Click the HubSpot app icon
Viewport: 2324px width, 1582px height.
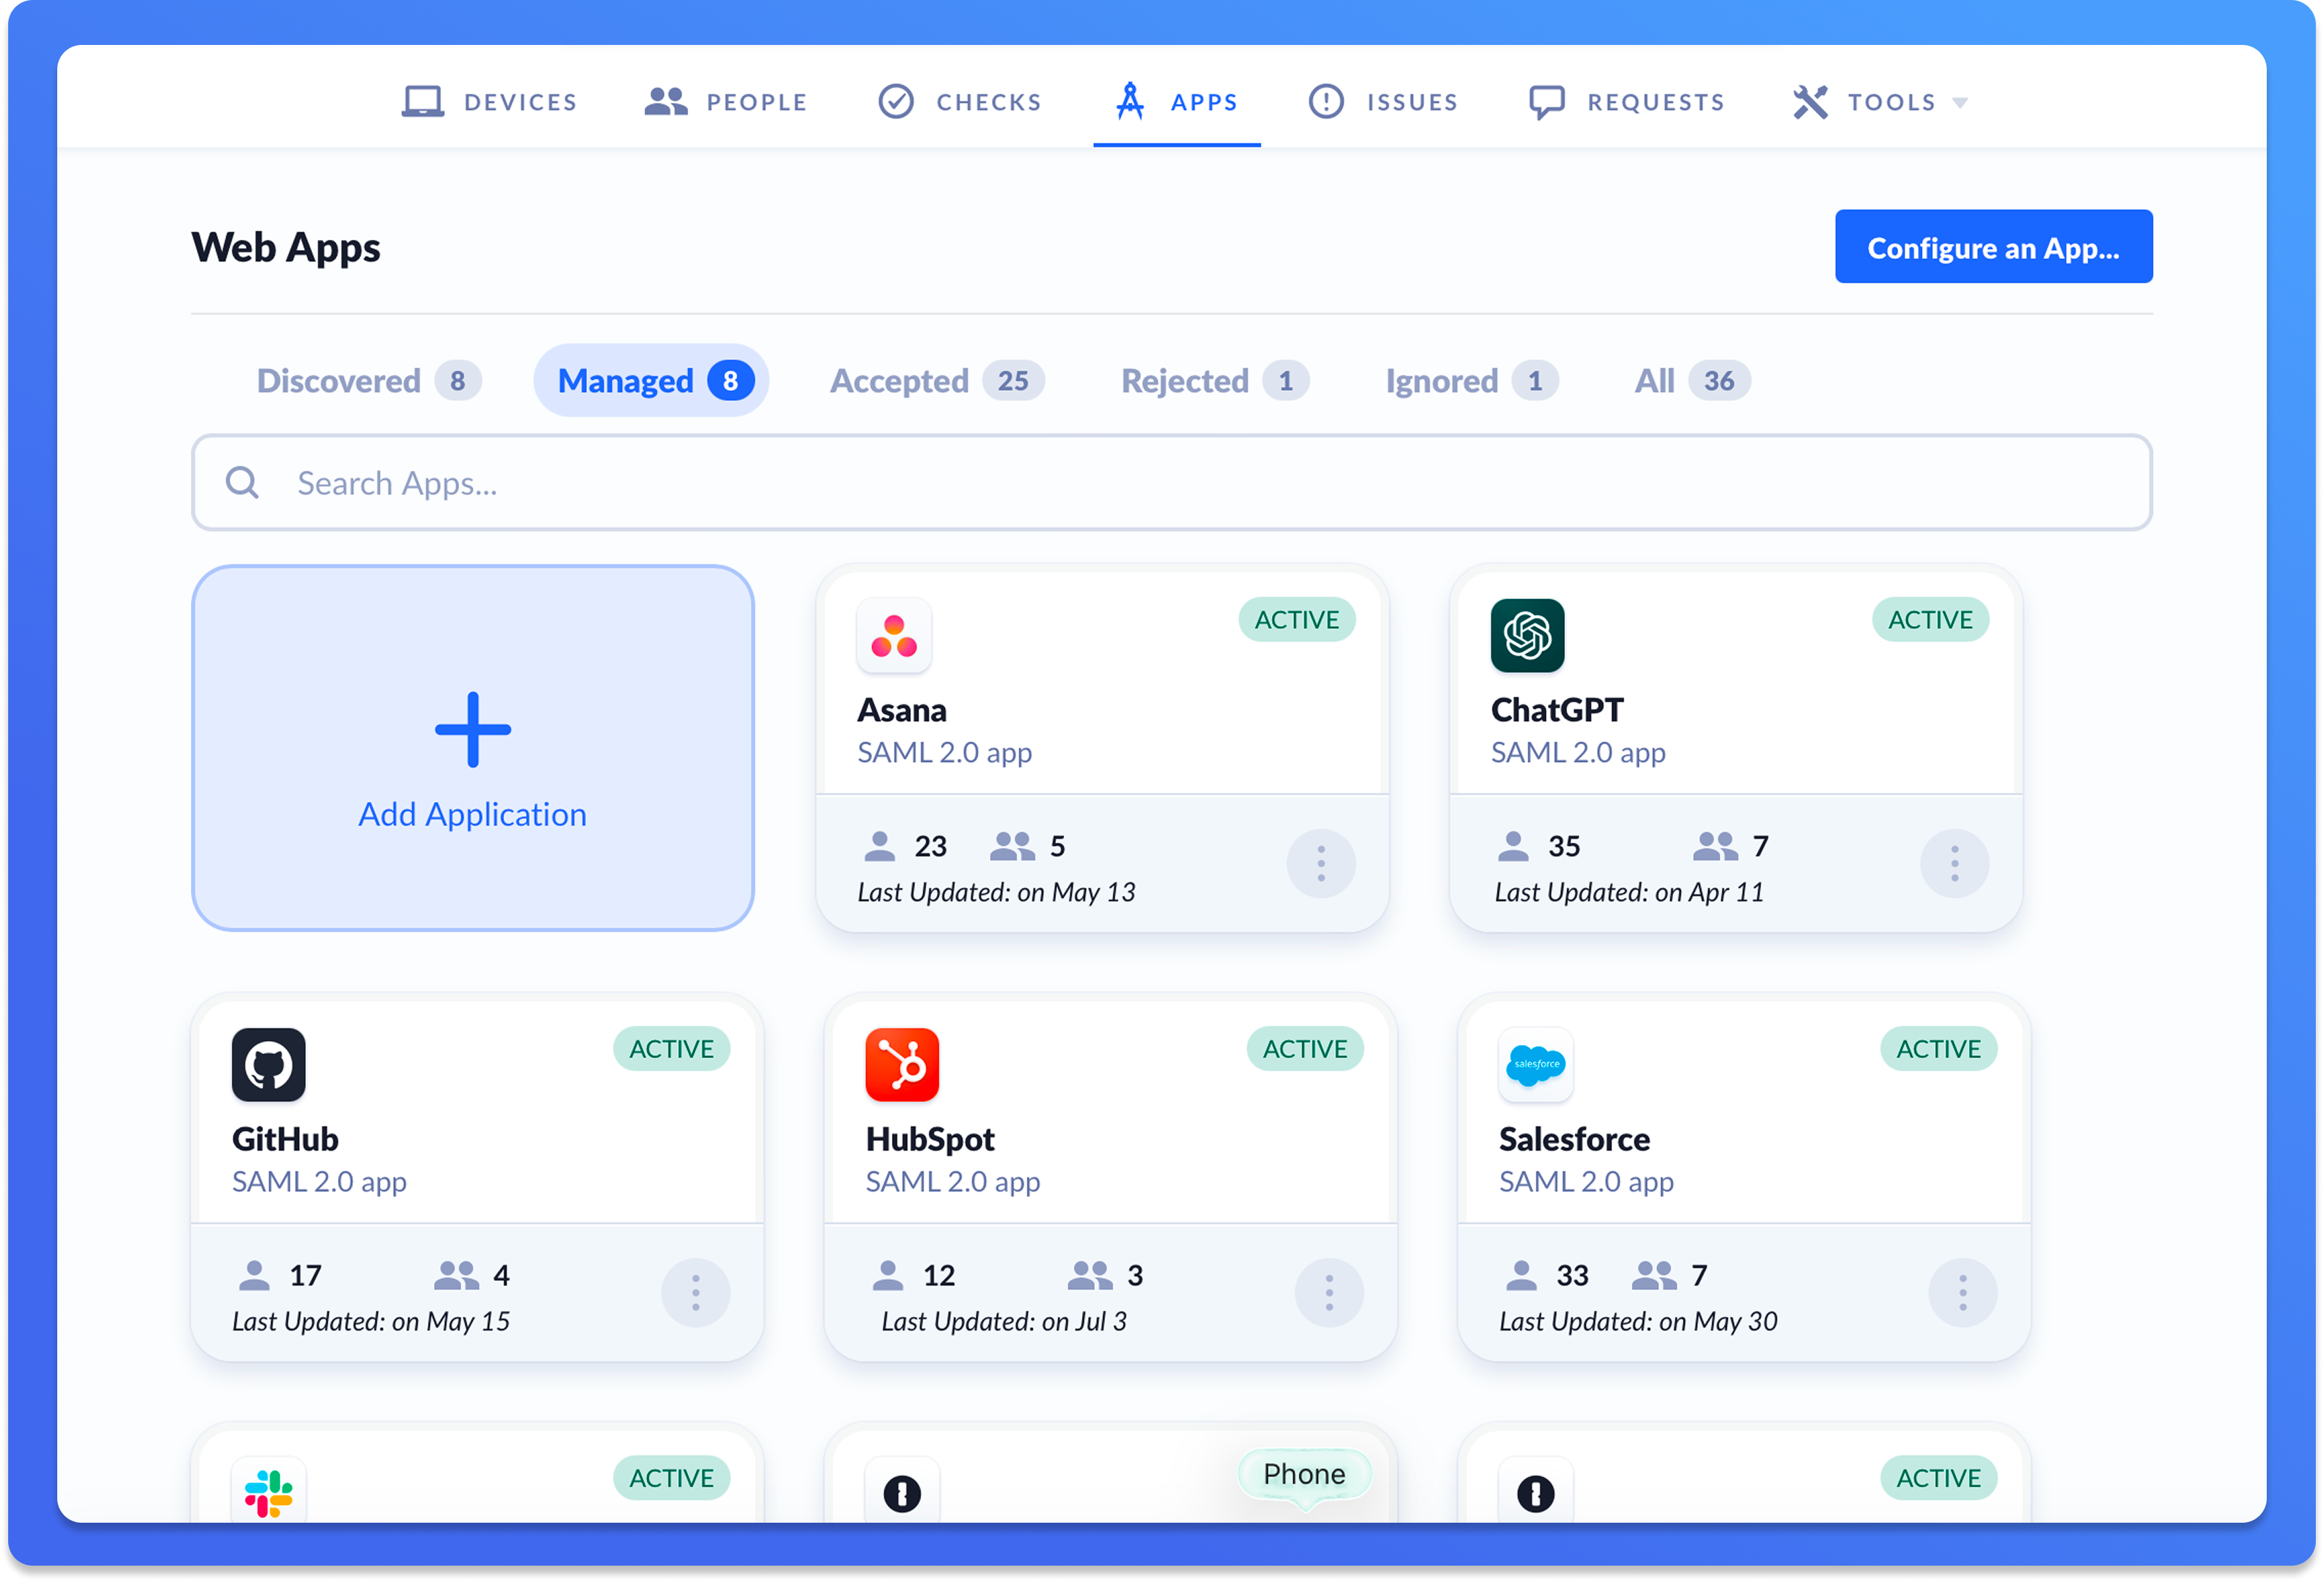tap(901, 1065)
